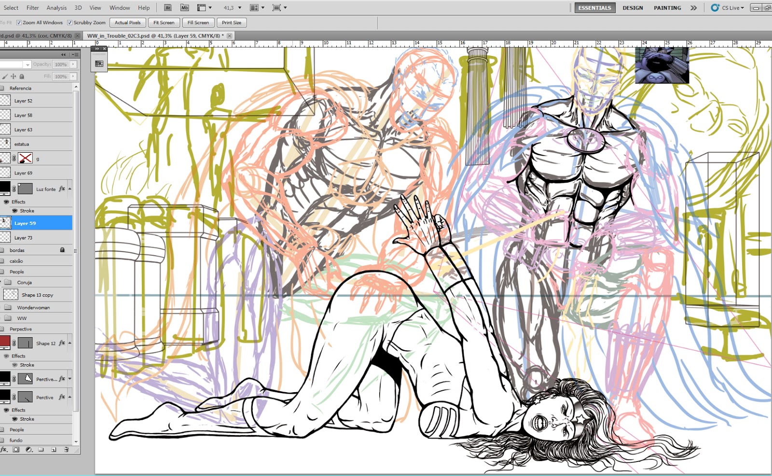Click the lock image pixels brush icon

point(5,76)
